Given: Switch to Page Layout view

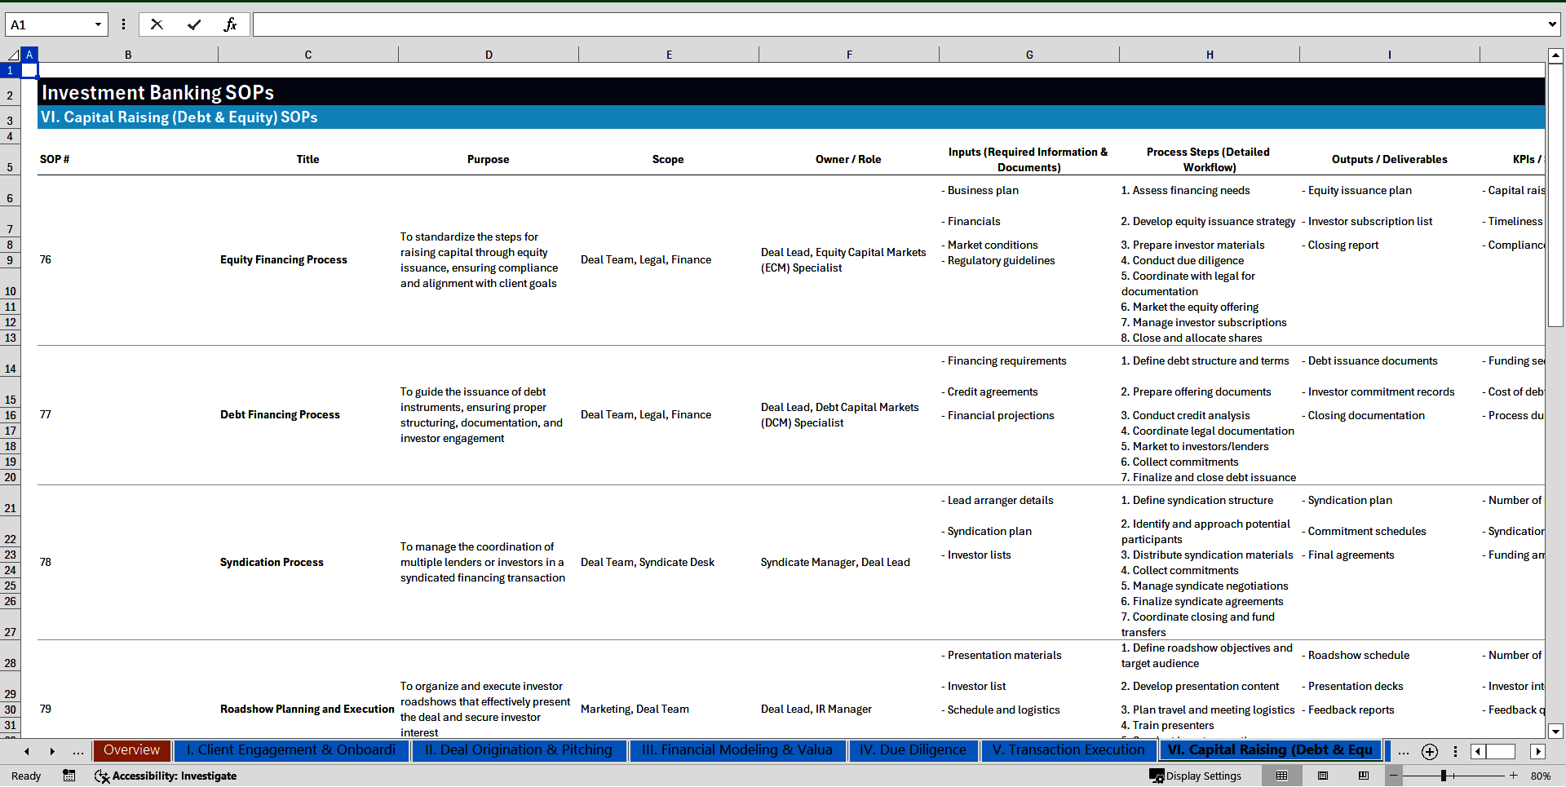Looking at the screenshot, I should pyautogui.click(x=1323, y=776).
